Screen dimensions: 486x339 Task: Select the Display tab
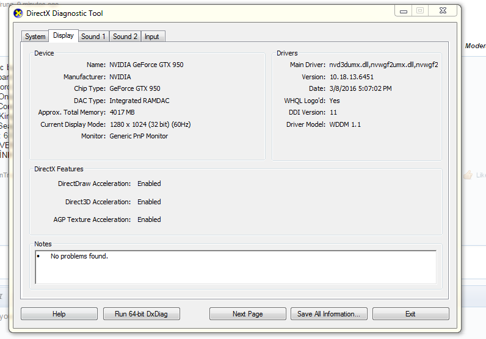63,35
